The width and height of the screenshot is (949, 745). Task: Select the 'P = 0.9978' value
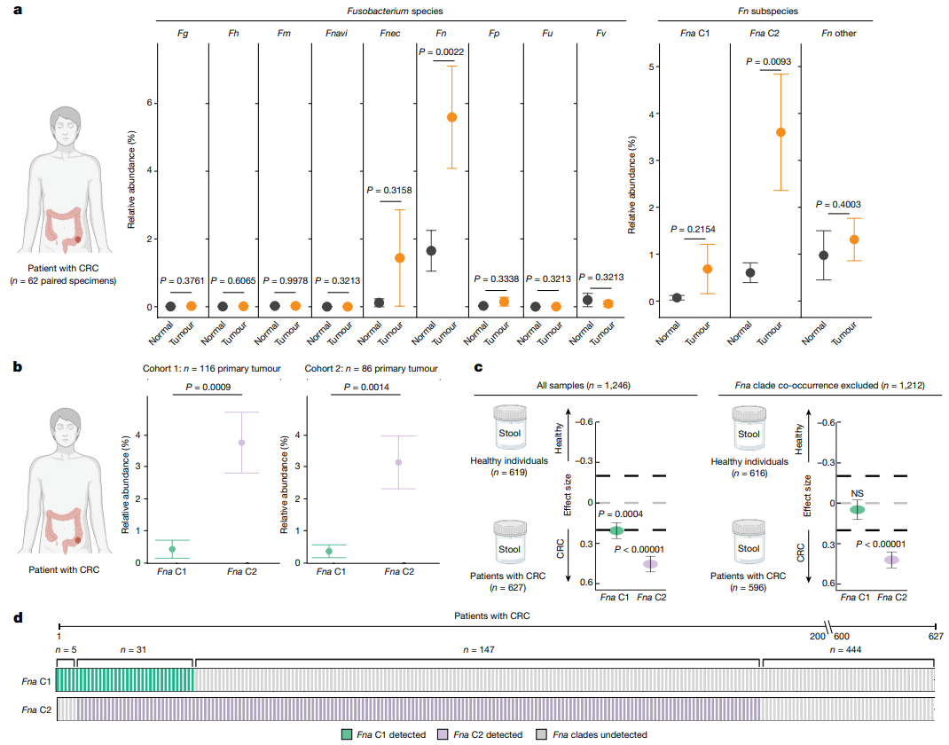(286, 281)
